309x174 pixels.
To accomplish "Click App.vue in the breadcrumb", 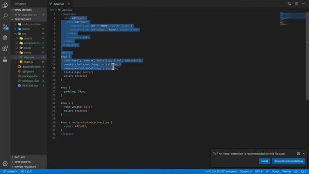I will tap(67, 10).
